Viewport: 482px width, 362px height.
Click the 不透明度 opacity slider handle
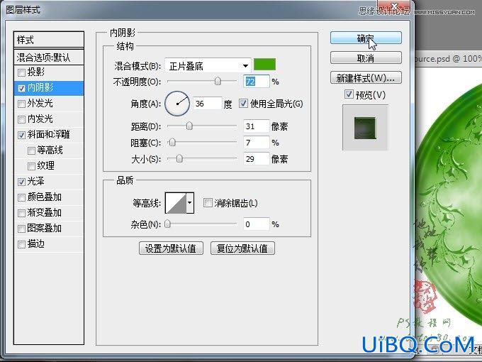pyautogui.click(x=218, y=81)
